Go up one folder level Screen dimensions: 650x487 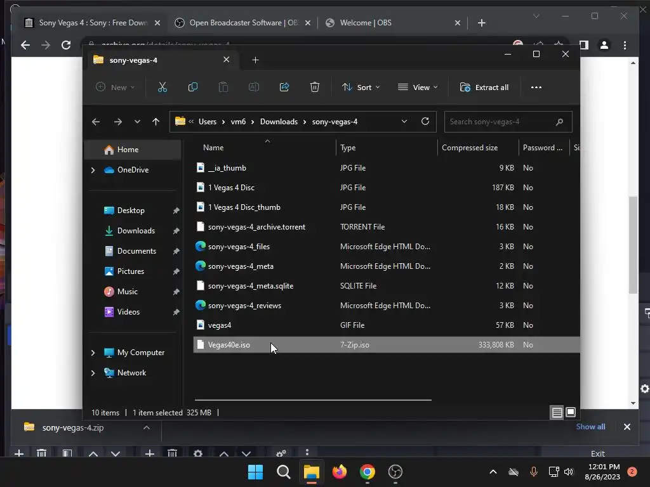156,122
